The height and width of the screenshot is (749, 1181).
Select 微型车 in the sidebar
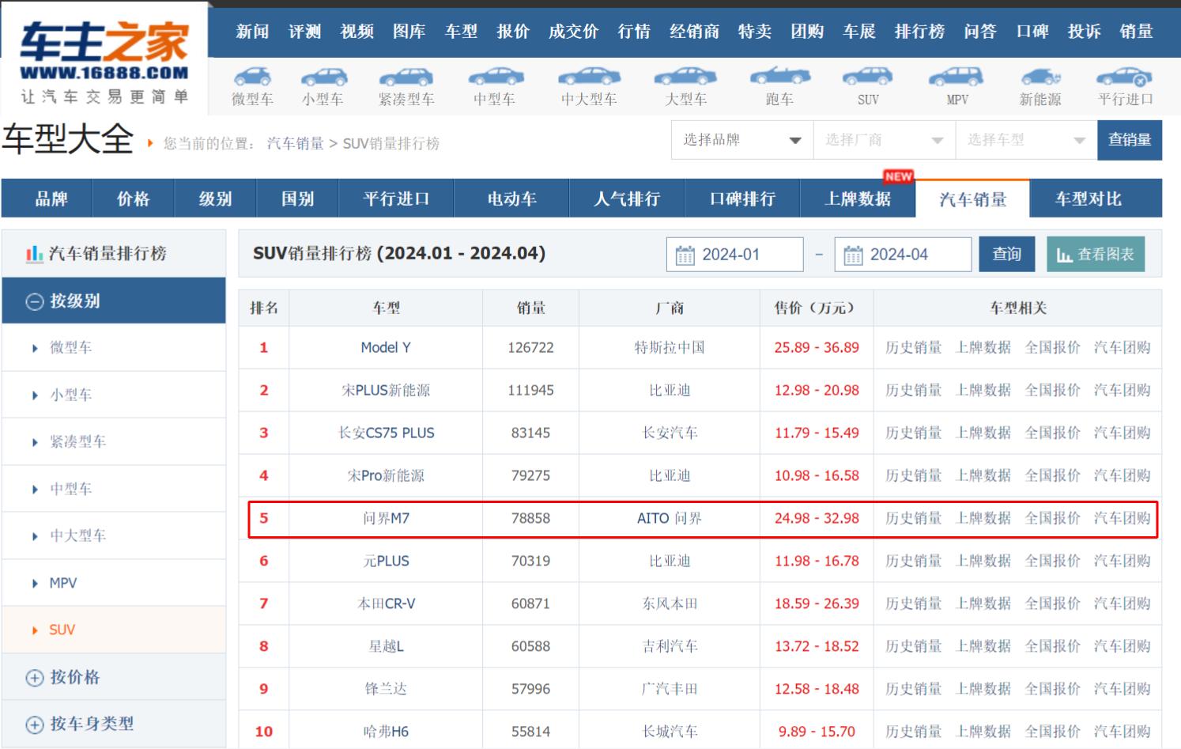tap(70, 347)
